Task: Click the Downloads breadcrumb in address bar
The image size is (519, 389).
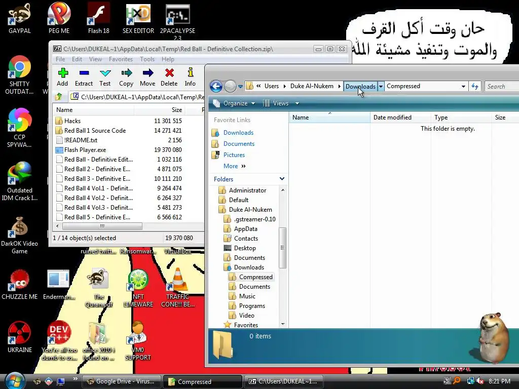Action: (x=360, y=86)
